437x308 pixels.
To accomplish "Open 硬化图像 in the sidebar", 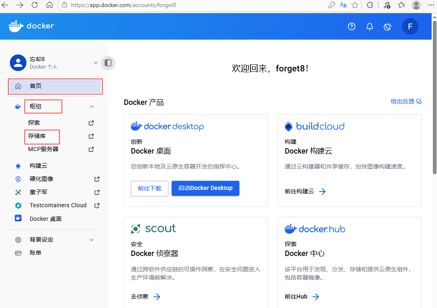I will 42,179.
